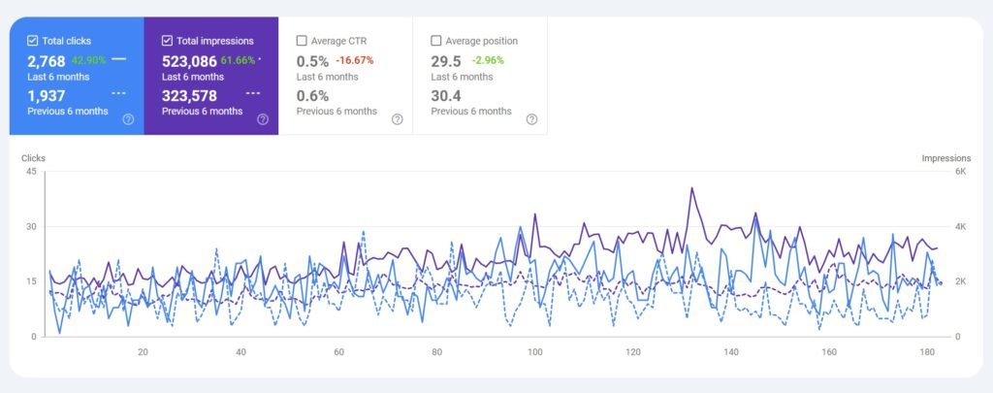Click the Impressions axis label
Viewport: 993px width, 393px height.
(x=946, y=158)
